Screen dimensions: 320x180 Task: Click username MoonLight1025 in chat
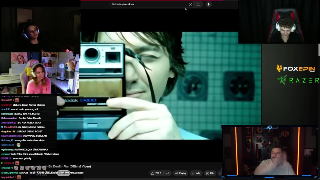(10, 173)
